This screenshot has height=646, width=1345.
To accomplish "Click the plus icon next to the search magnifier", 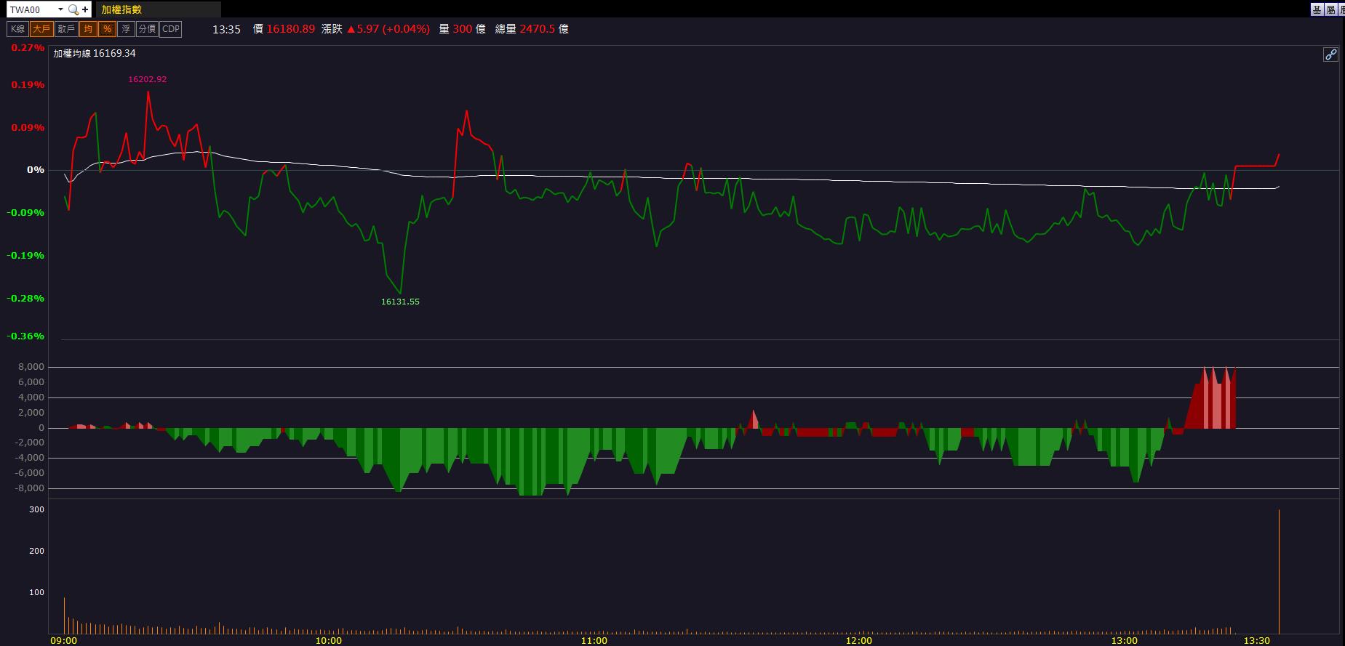I will click(85, 9).
